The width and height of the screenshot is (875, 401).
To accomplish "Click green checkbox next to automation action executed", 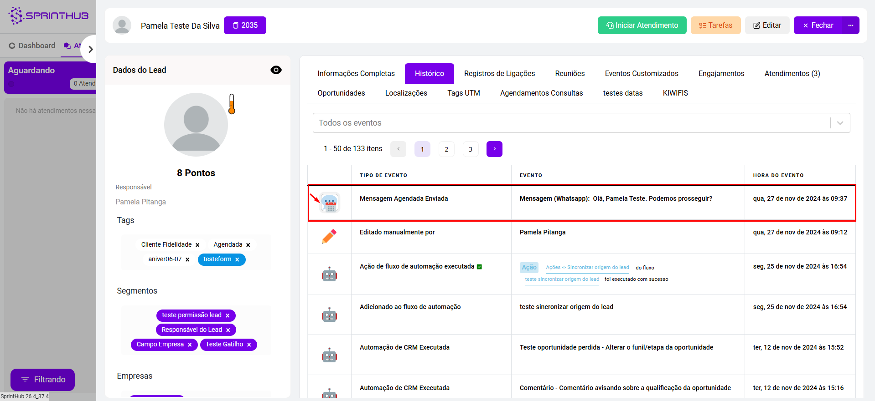I will 479,267.
